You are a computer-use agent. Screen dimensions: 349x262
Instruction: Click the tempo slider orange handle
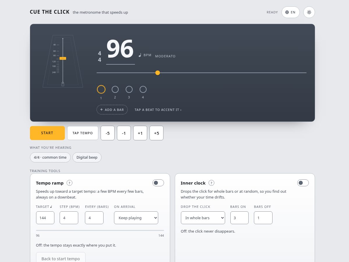click(158, 73)
